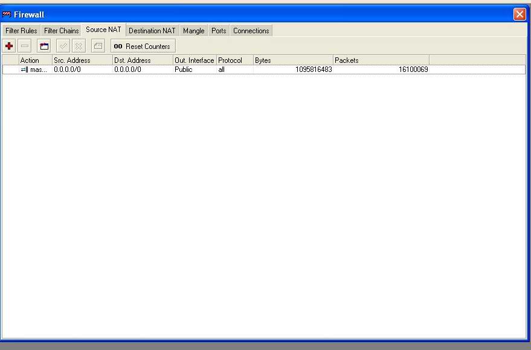531x350 pixels.
Task: View the Connections tab
Action: [x=251, y=31]
